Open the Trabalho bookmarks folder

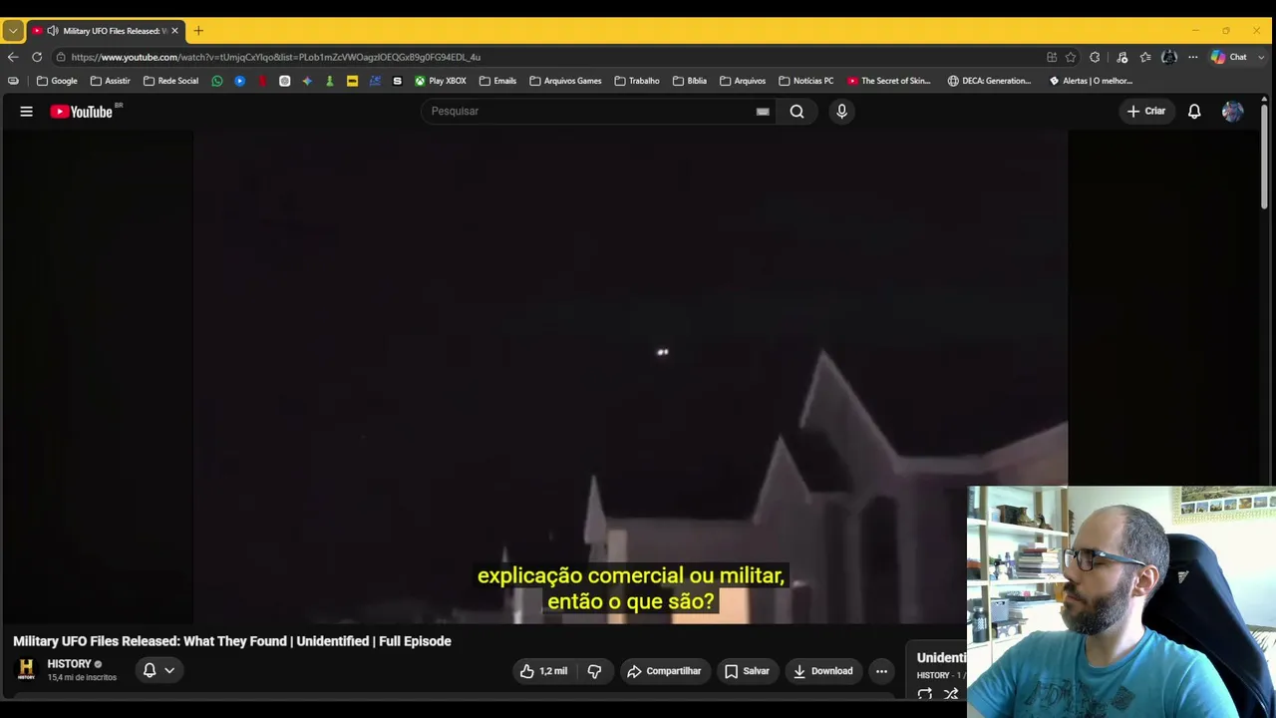click(x=637, y=81)
